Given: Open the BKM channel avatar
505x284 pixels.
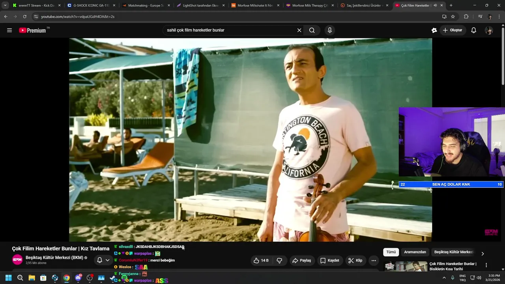Looking at the screenshot, I should point(17,260).
